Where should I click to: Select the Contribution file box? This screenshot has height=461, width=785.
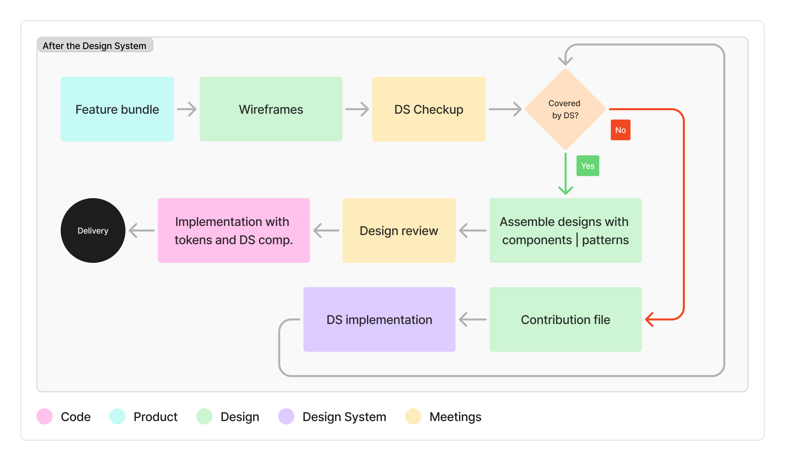point(565,319)
